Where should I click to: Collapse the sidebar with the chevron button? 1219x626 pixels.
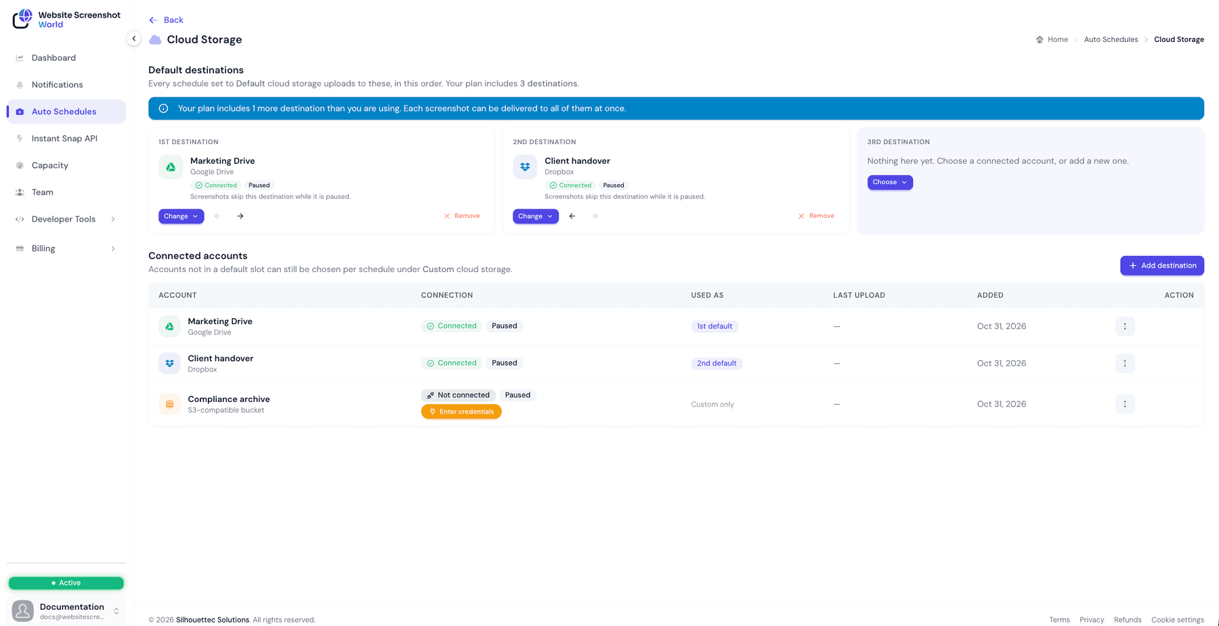(133, 39)
